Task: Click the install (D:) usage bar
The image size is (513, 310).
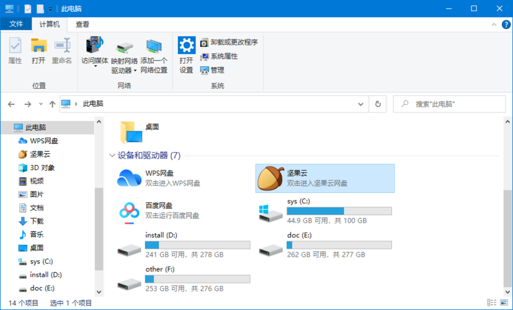Action: (198, 245)
